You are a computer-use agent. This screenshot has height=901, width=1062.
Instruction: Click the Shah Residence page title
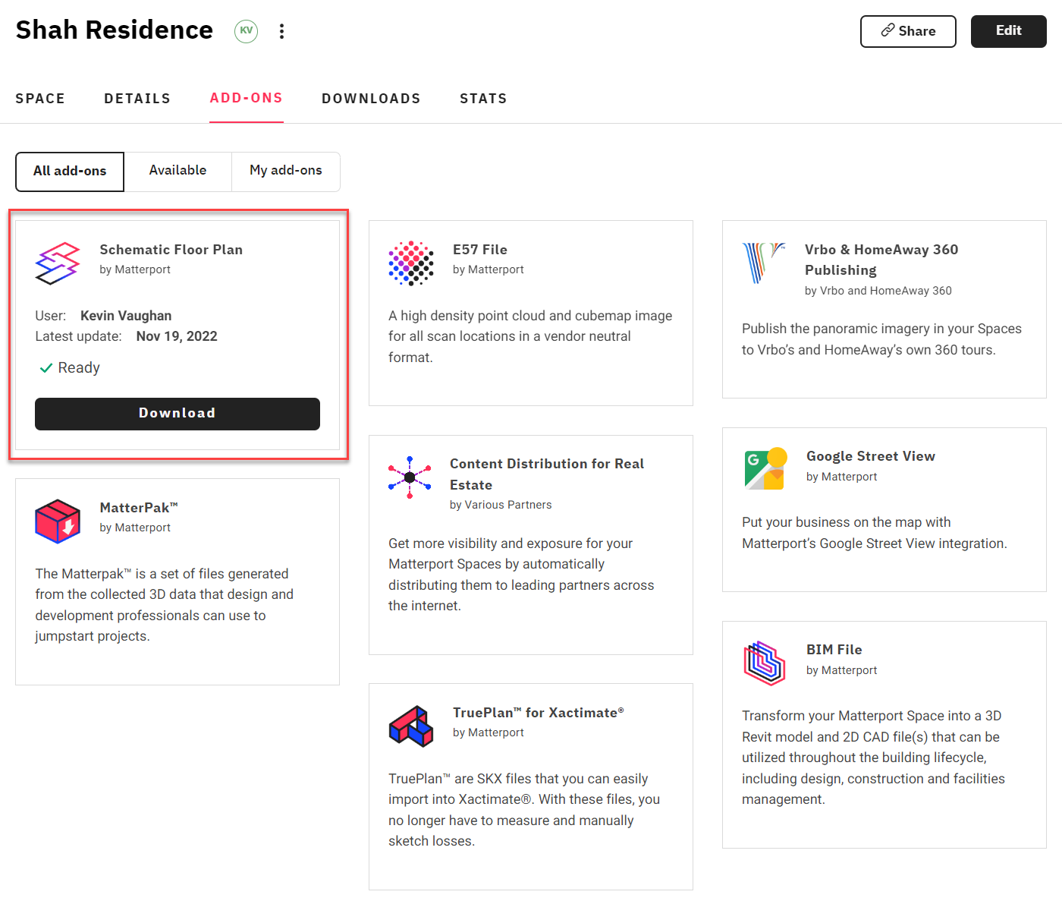tap(115, 30)
